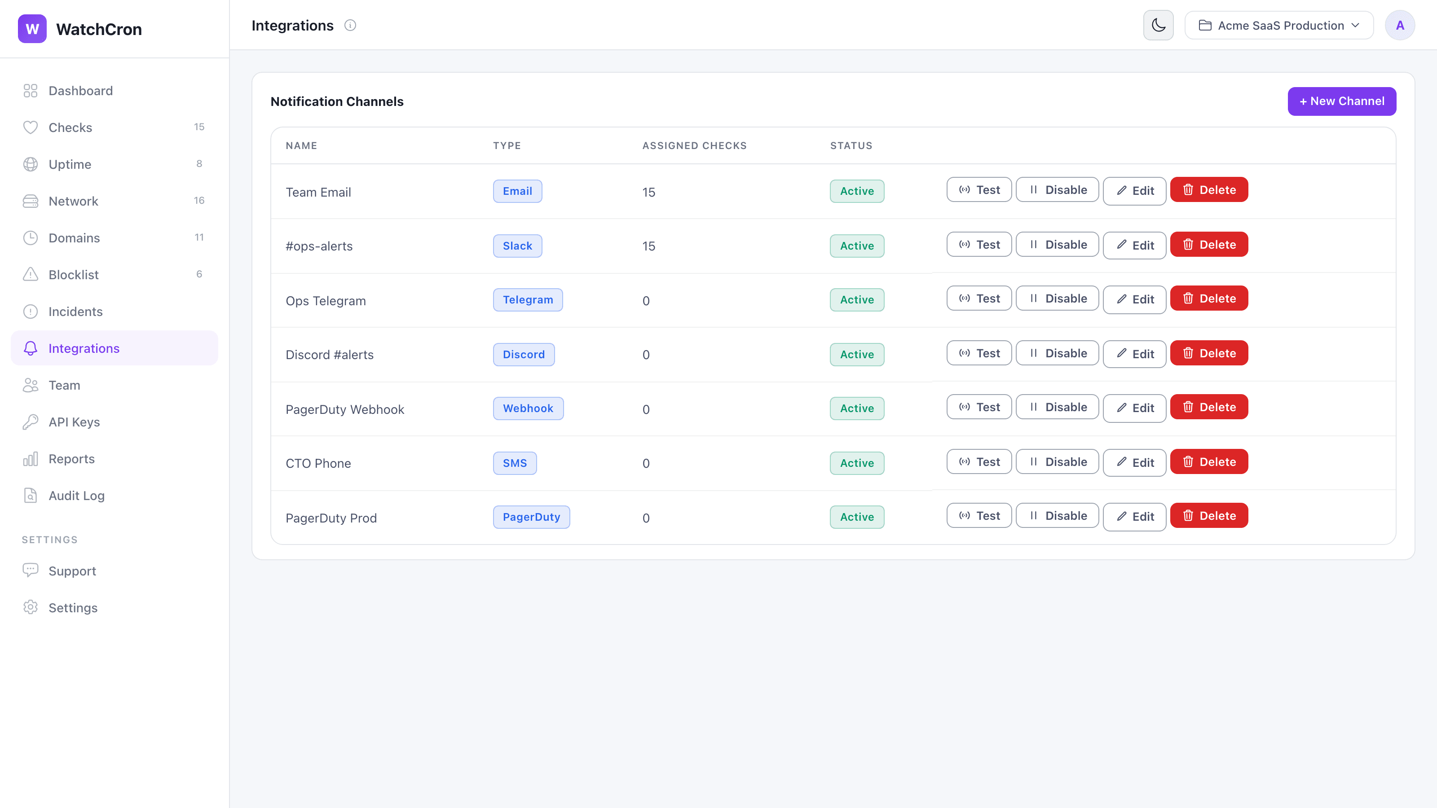
Task: Edit the PagerDuty Prod channel
Action: coord(1135,517)
